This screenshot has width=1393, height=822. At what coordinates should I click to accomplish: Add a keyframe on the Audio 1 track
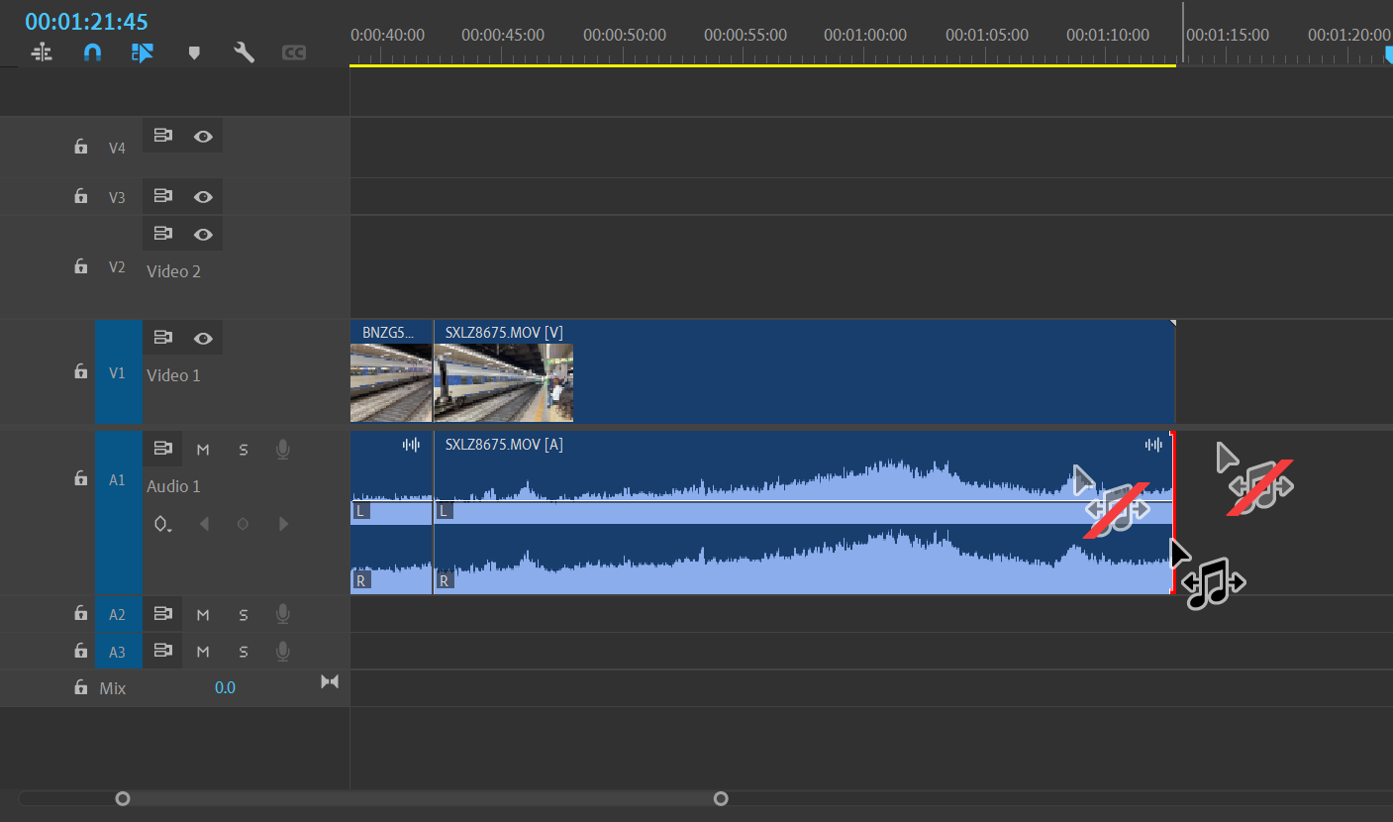click(x=243, y=523)
